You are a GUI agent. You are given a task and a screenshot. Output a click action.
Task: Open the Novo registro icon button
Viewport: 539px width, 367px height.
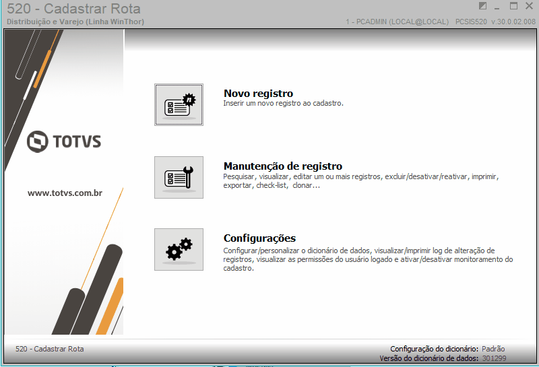pos(179,105)
